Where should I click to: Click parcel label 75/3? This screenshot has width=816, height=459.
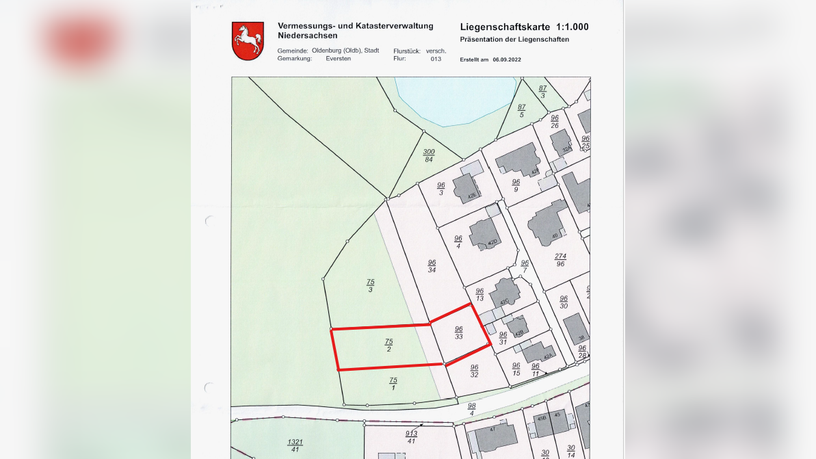(x=370, y=286)
